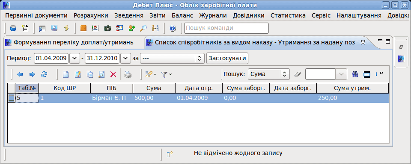Click the blue database cylinder toolbar icon

[x=13, y=28]
